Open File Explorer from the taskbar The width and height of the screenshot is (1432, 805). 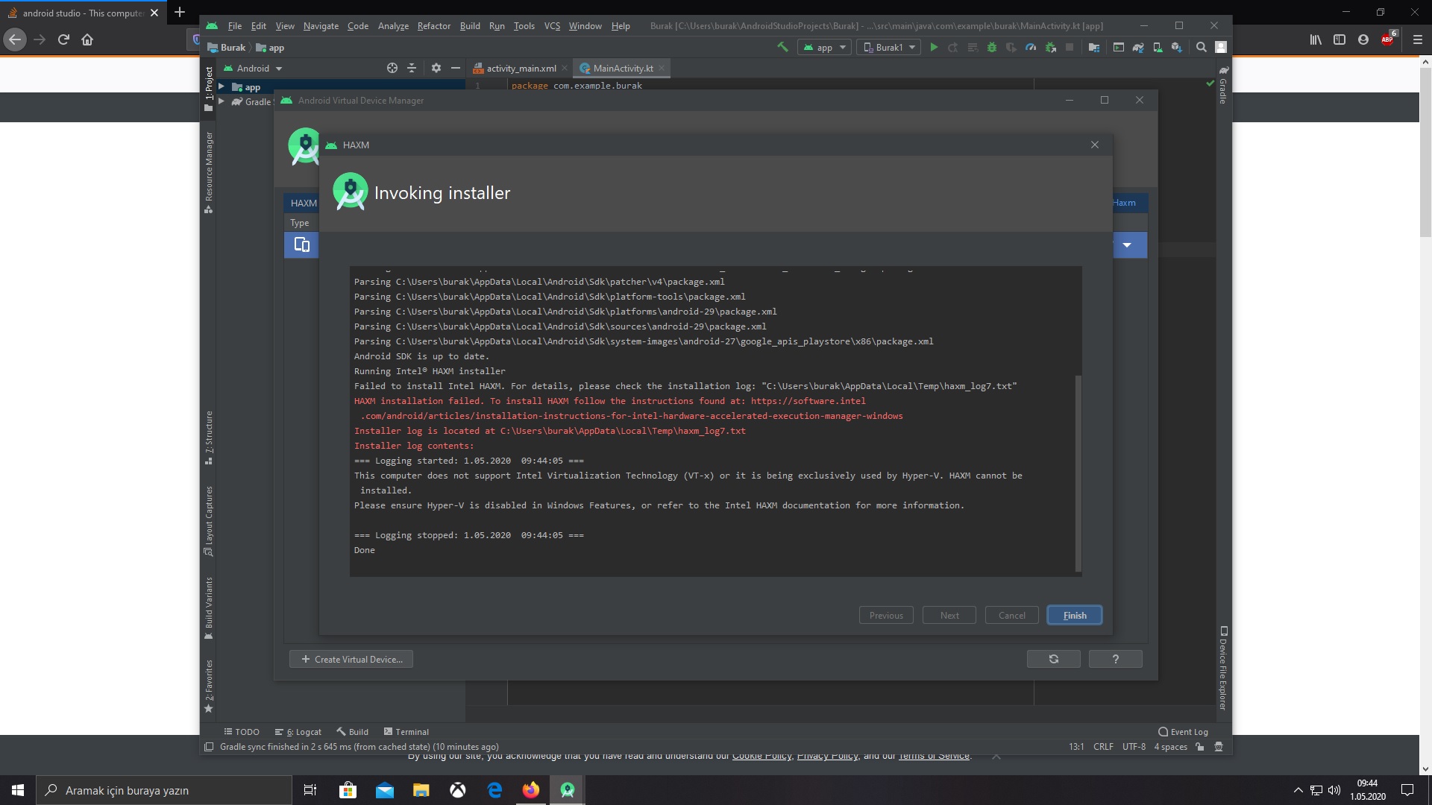(421, 790)
